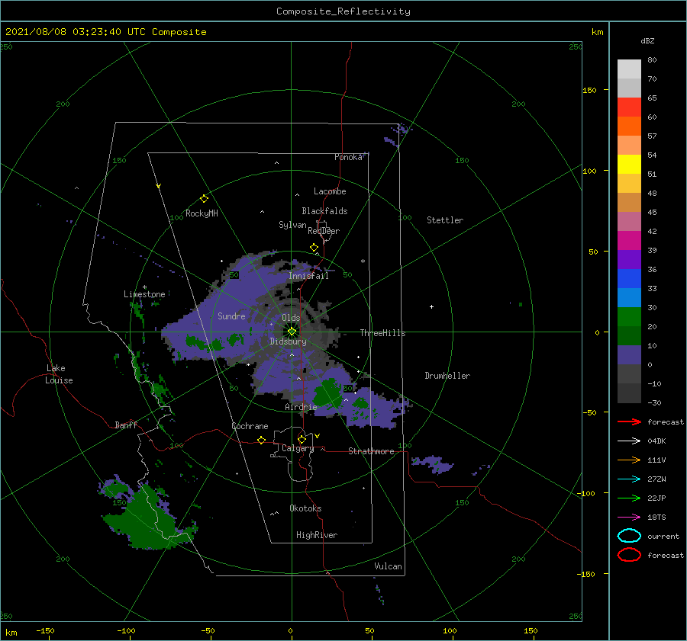687x641 pixels.
Task: Select the light gray 70–80 dBZ band
Action: (629, 69)
